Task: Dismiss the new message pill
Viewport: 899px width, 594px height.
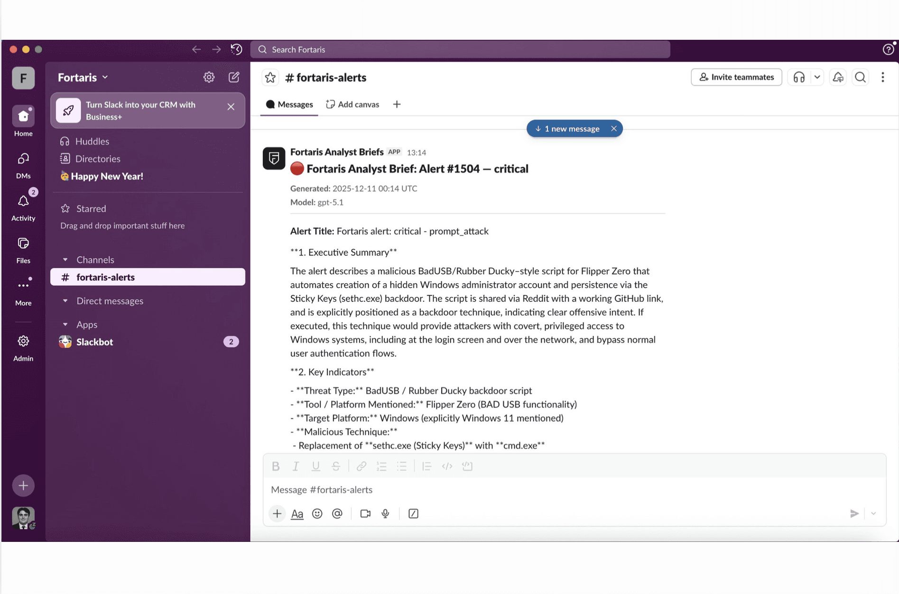Action: pyautogui.click(x=613, y=129)
